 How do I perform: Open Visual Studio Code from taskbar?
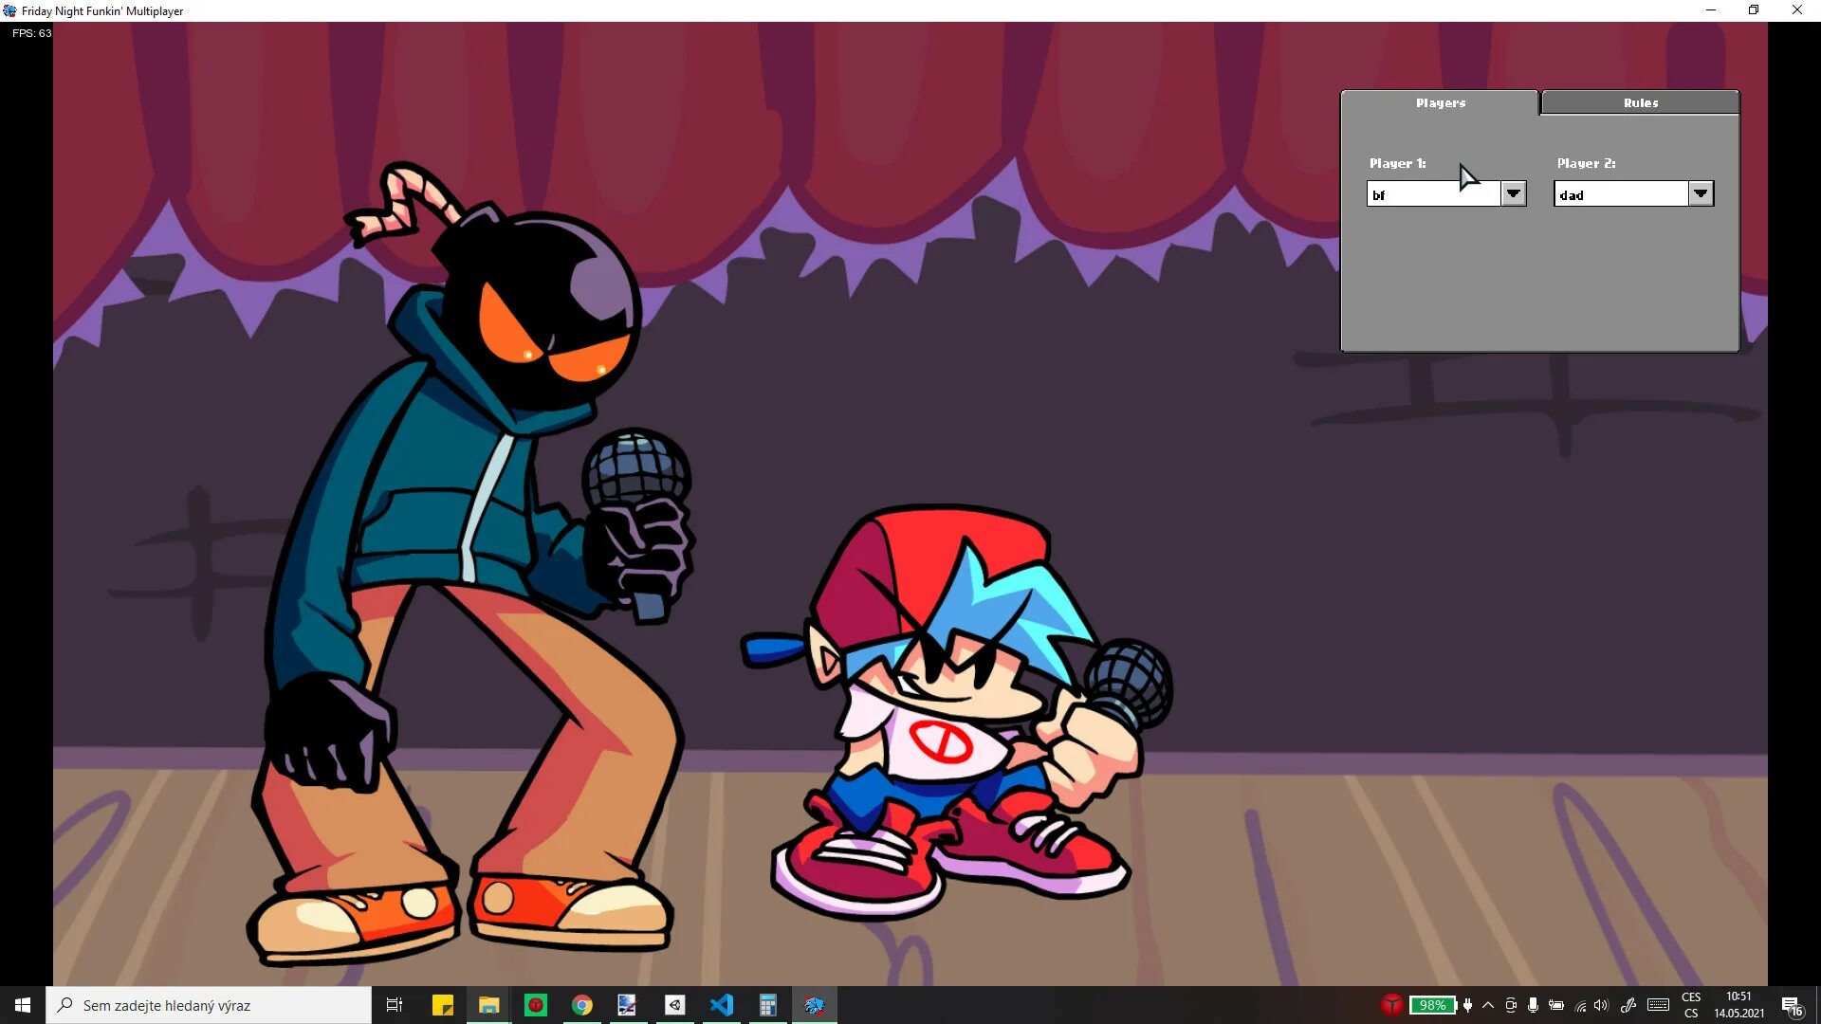click(721, 1005)
